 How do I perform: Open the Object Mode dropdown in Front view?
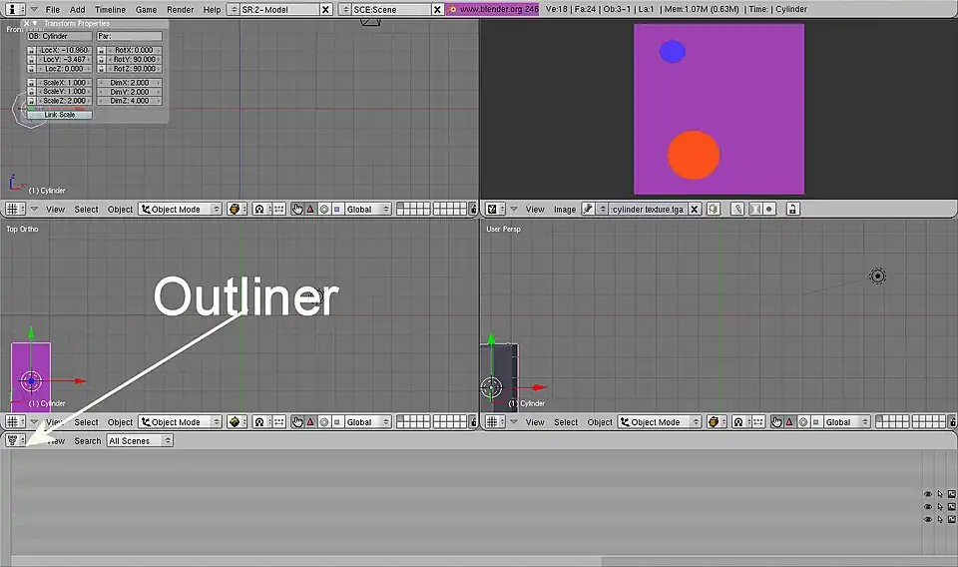coord(179,210)
